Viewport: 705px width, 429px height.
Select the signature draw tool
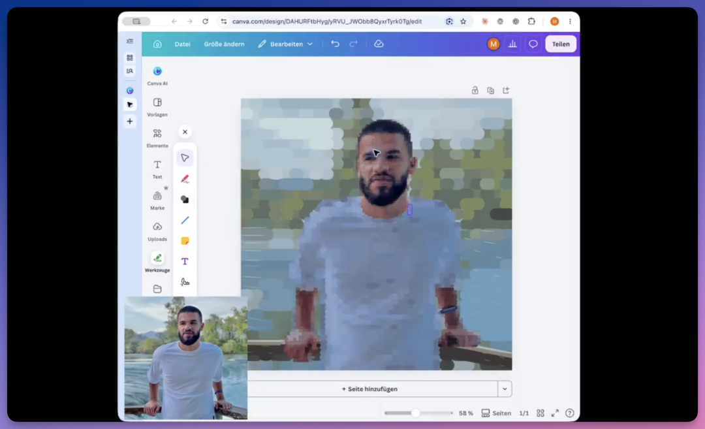point(185,282)
